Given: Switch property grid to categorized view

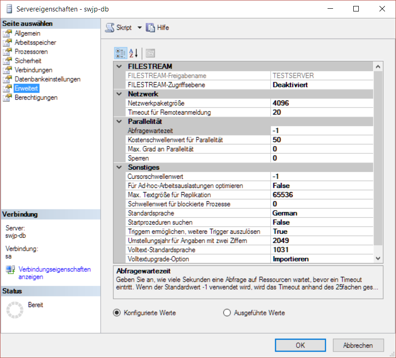Looking at the screenshot, I should point(120,53).
